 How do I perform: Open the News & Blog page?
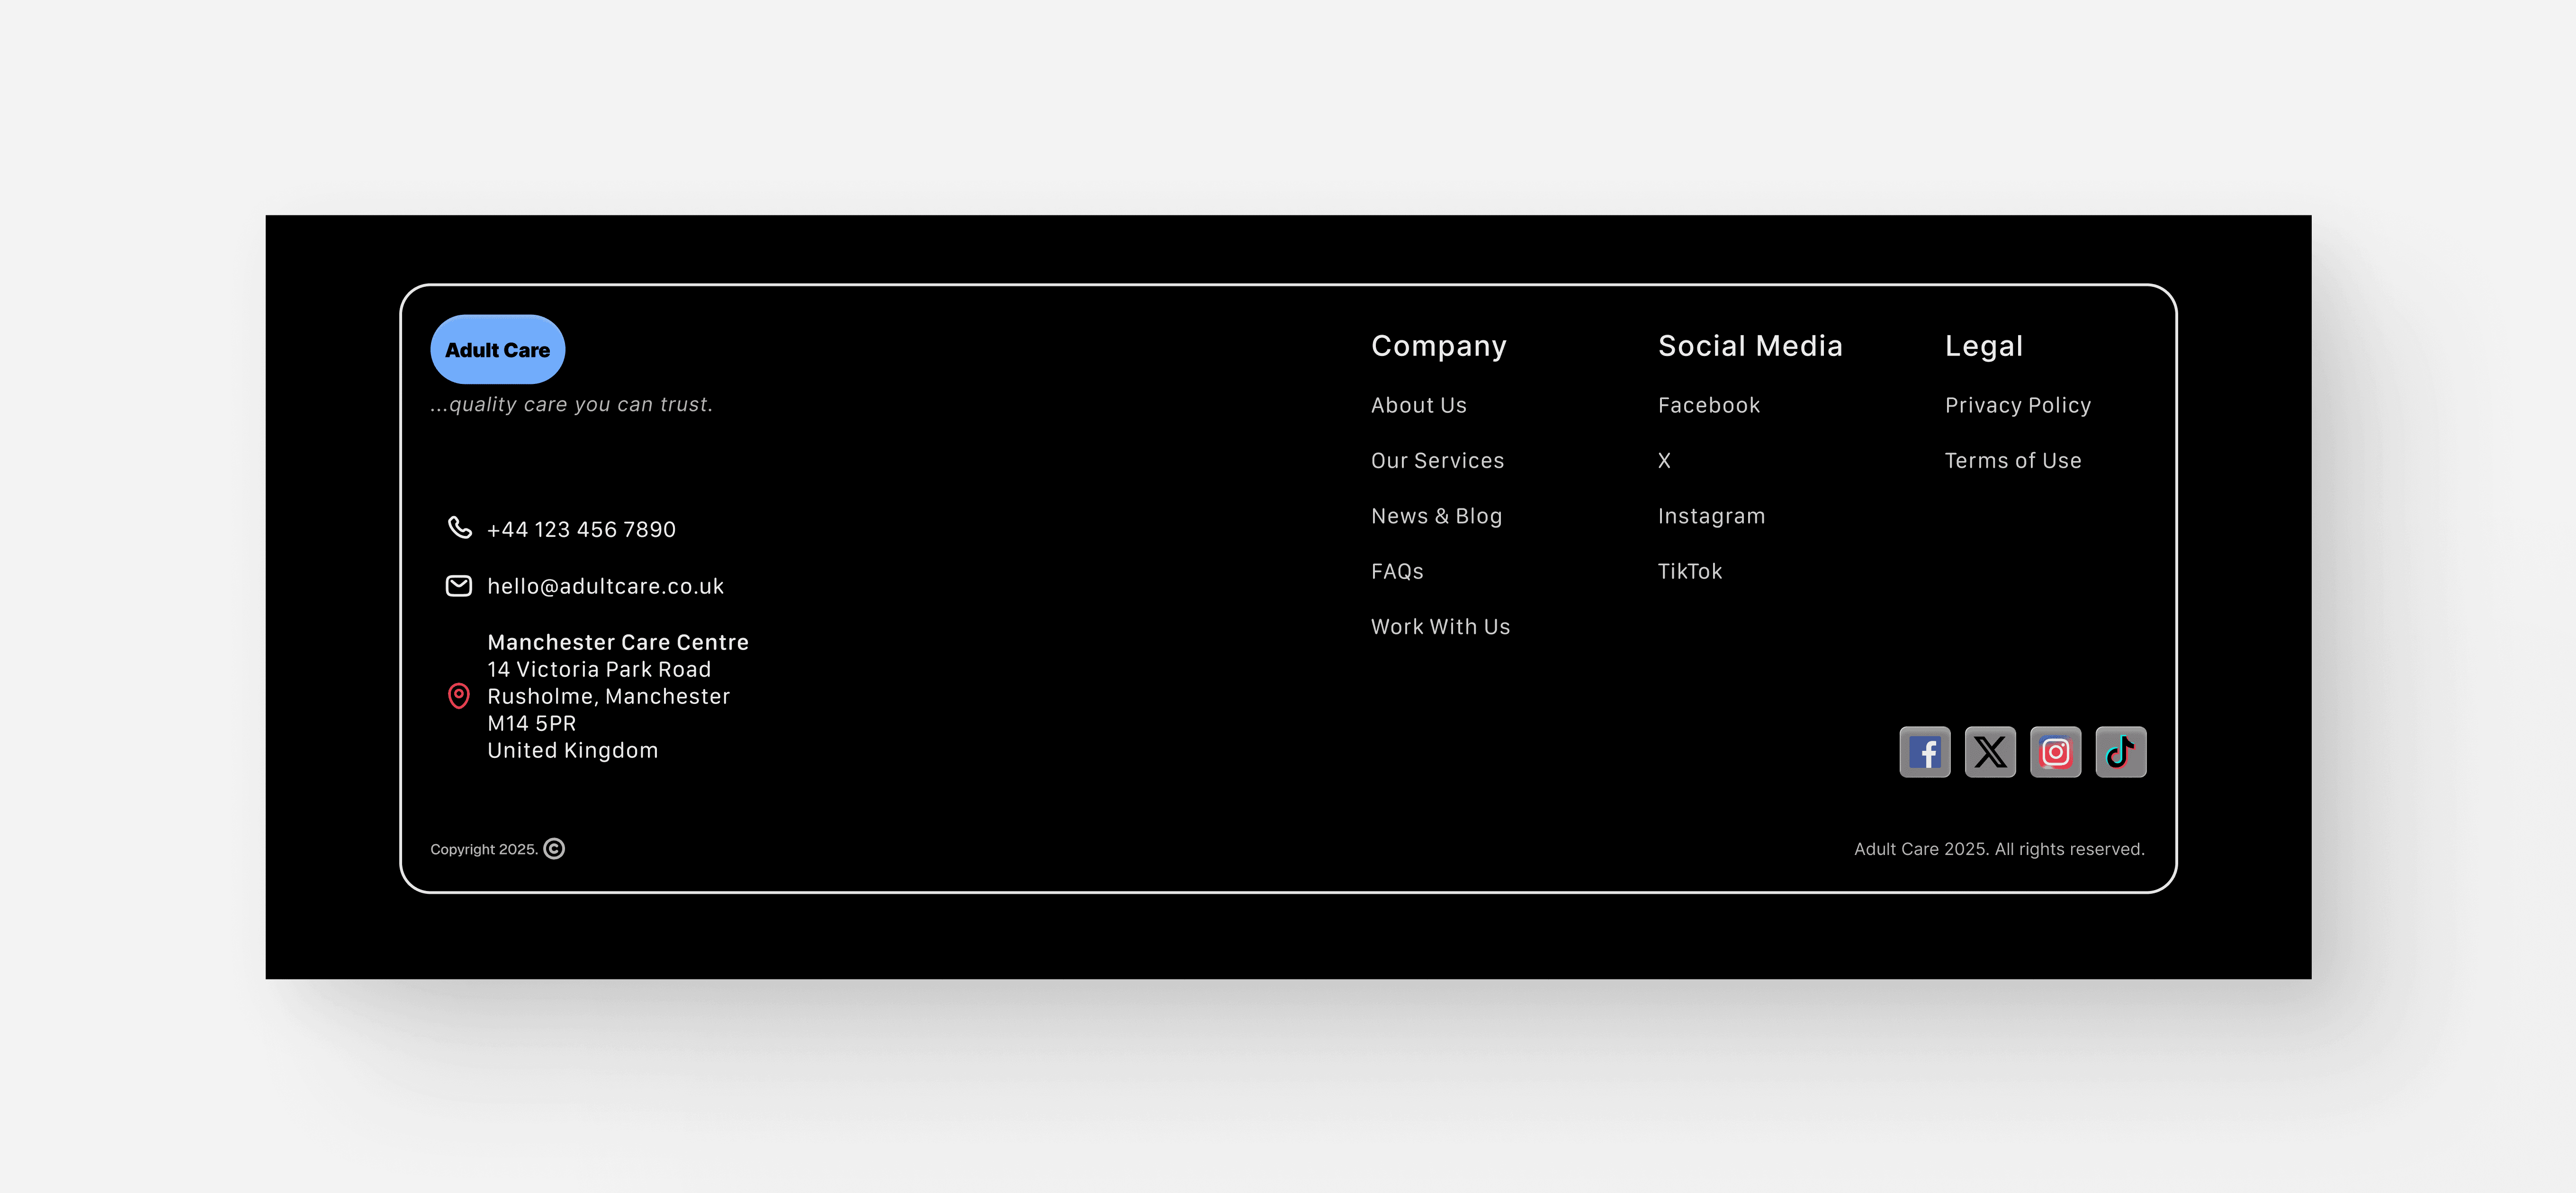(1436, 516)
